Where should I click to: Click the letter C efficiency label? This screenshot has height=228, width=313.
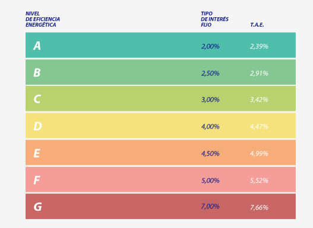coord(37,99)
